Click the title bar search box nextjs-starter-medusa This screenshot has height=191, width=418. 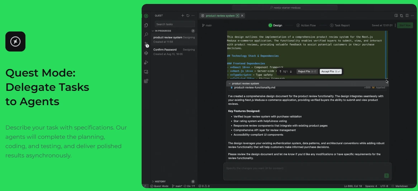click(x=285, y=8)
